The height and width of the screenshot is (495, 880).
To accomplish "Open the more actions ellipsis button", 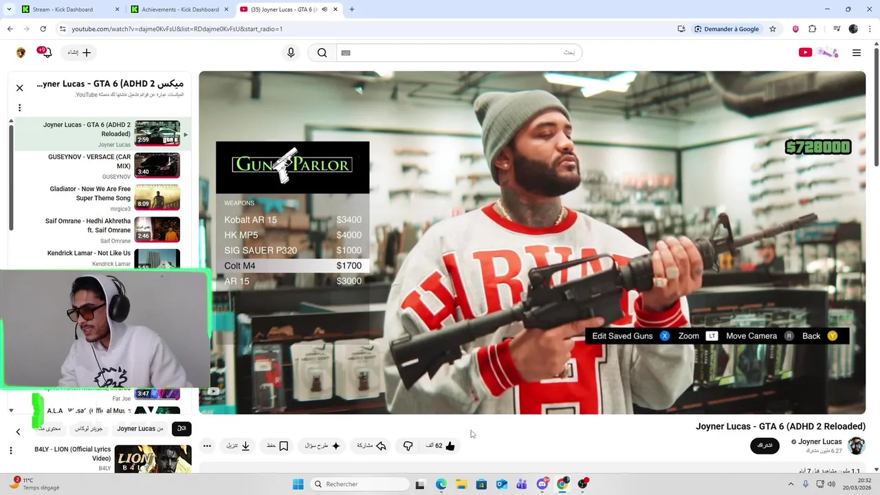I will tap(207, 445).
